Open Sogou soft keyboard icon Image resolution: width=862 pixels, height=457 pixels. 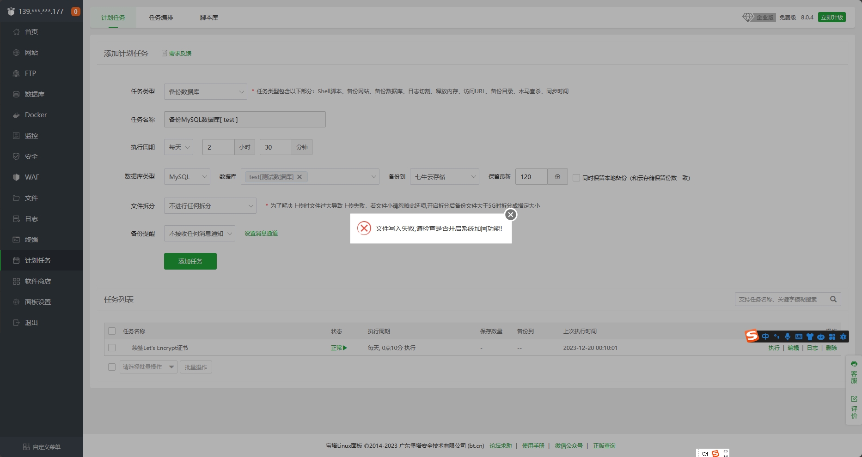click(799, 337)
